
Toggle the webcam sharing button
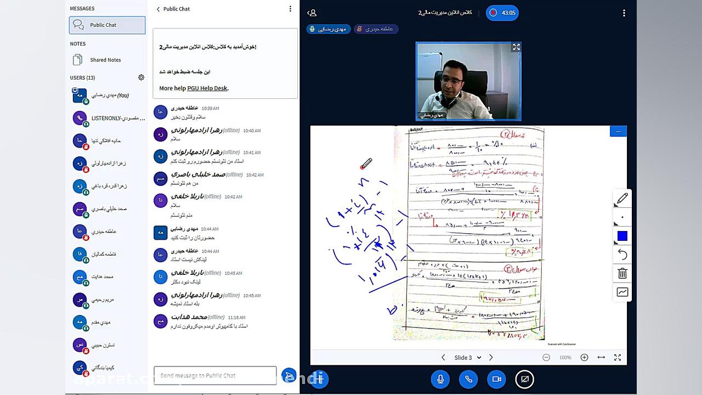pyautogui.click(x=497, y=379)
